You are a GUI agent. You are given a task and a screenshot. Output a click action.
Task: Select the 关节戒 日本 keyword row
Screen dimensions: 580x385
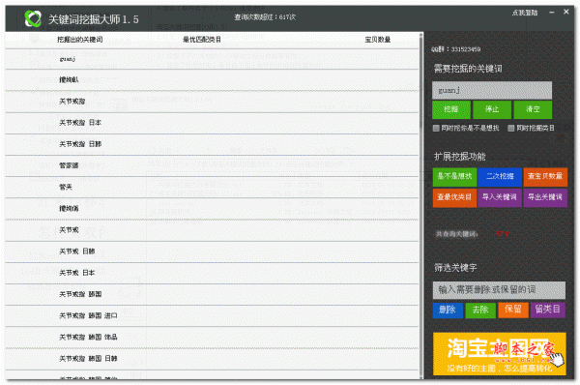(212, 273)
